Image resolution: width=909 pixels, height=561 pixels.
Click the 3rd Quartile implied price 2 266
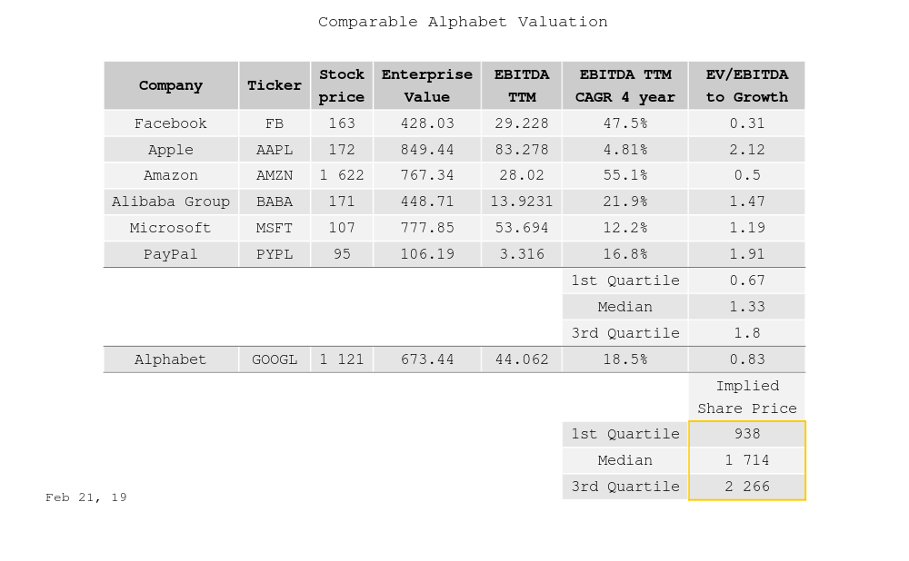click(x=747, y=487)
